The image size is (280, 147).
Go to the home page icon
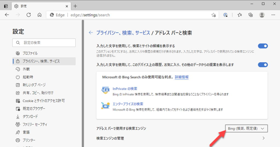(39, 15)
